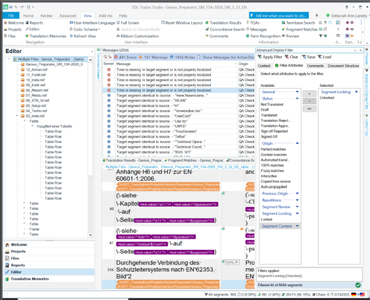Switch to the Review ribbon tab
The image size is (370, 300).
(x=46, y=16)
